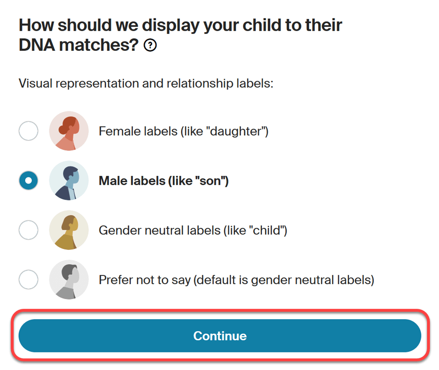Click the yellow gender neutral avatar

[x=69, y=230]
